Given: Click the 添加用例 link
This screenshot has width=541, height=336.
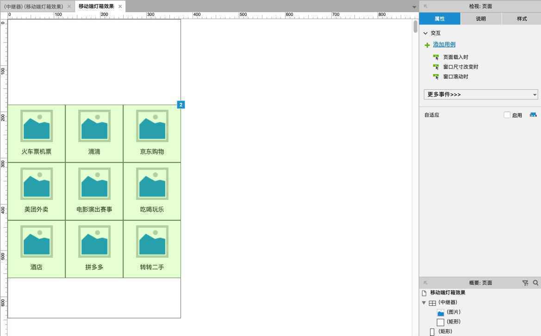Looking at the screenshot, I should point(444,44).
